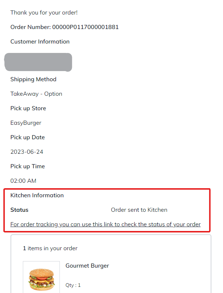Click the Kitchen Information heading

click(37, 195)
